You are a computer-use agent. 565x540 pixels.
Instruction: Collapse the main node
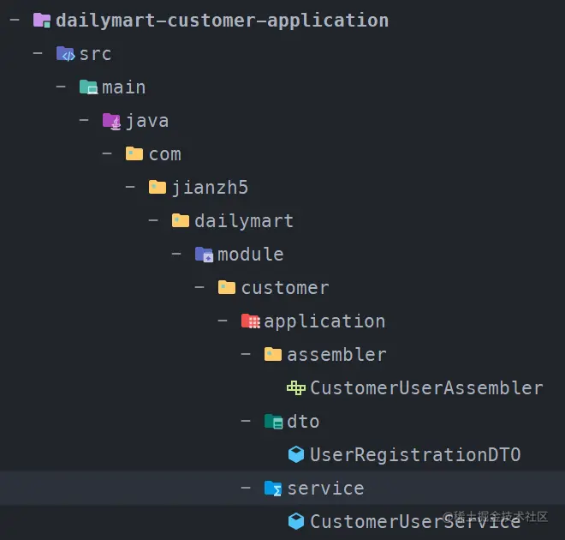[61, 87]
